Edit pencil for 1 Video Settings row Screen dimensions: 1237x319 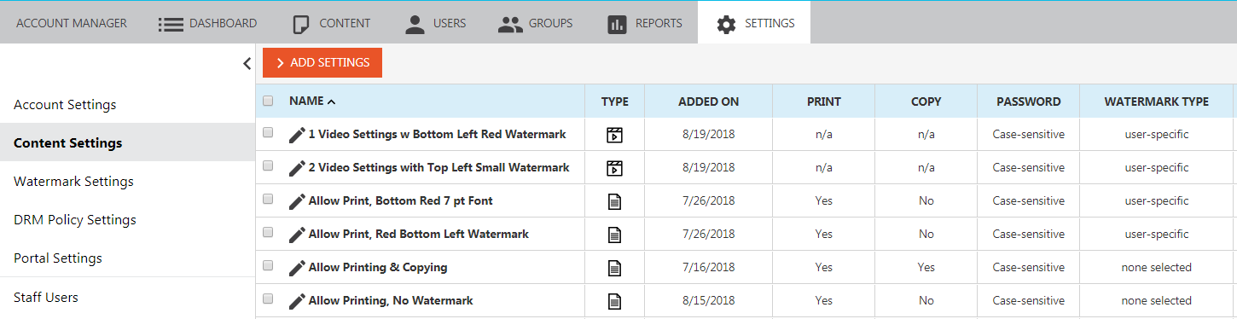tap(297, 135)
